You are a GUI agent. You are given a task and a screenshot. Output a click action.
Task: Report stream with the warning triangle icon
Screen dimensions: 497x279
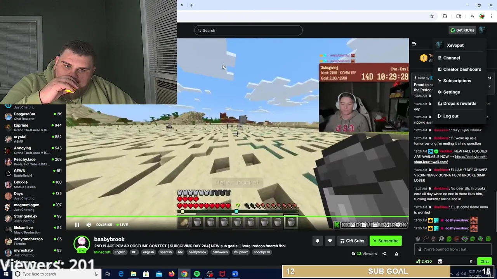(396, 254)
